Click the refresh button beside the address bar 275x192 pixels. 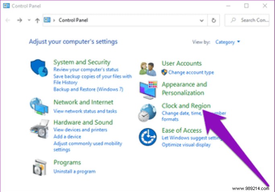(x=214, y=21)
